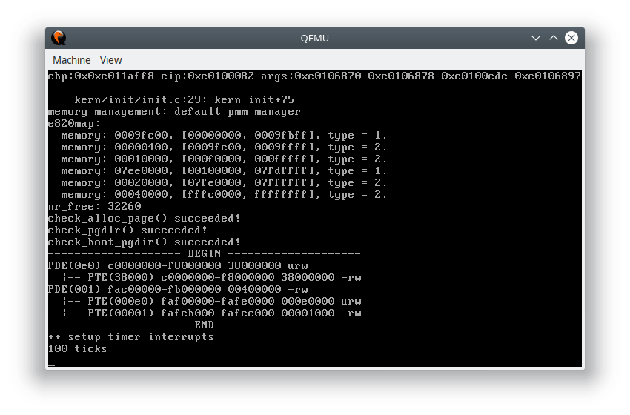Screen dimensions: 630x415
Task: Click the '100 ticks' line
Action: (x=78, y=349)
